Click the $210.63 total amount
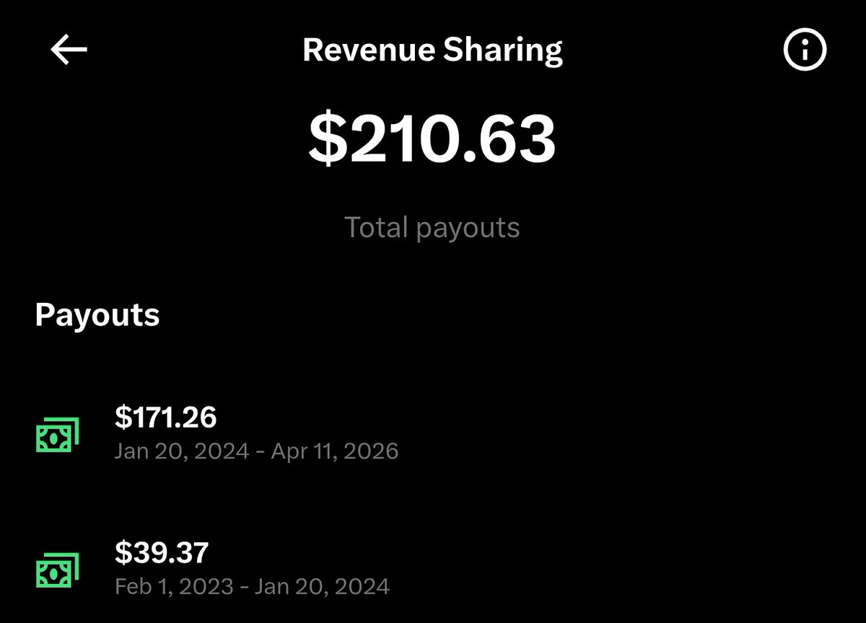866x623 pixels. 432,138
